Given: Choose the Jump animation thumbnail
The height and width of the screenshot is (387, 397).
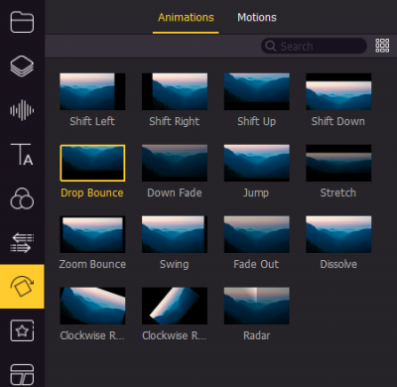Looking at the screenshot, I should point(256,163).
